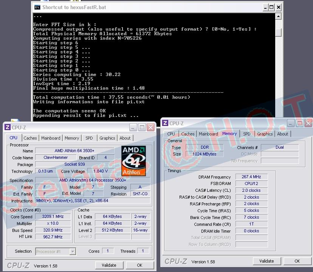
Task: Click the DRAM Frequency value 267.4 MHz
Action: coord(251,177)
